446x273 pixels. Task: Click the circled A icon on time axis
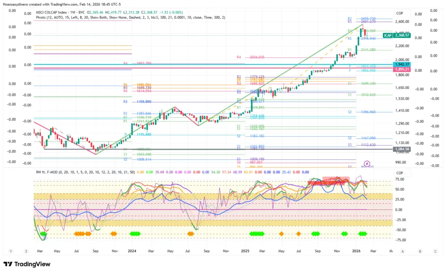[402, 251]
